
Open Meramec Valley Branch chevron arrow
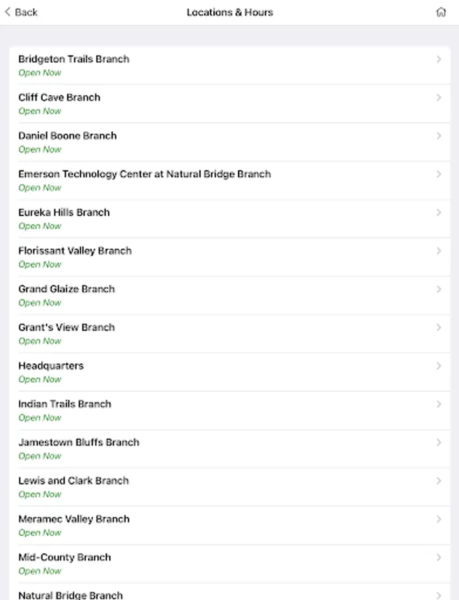pos(438,519)
